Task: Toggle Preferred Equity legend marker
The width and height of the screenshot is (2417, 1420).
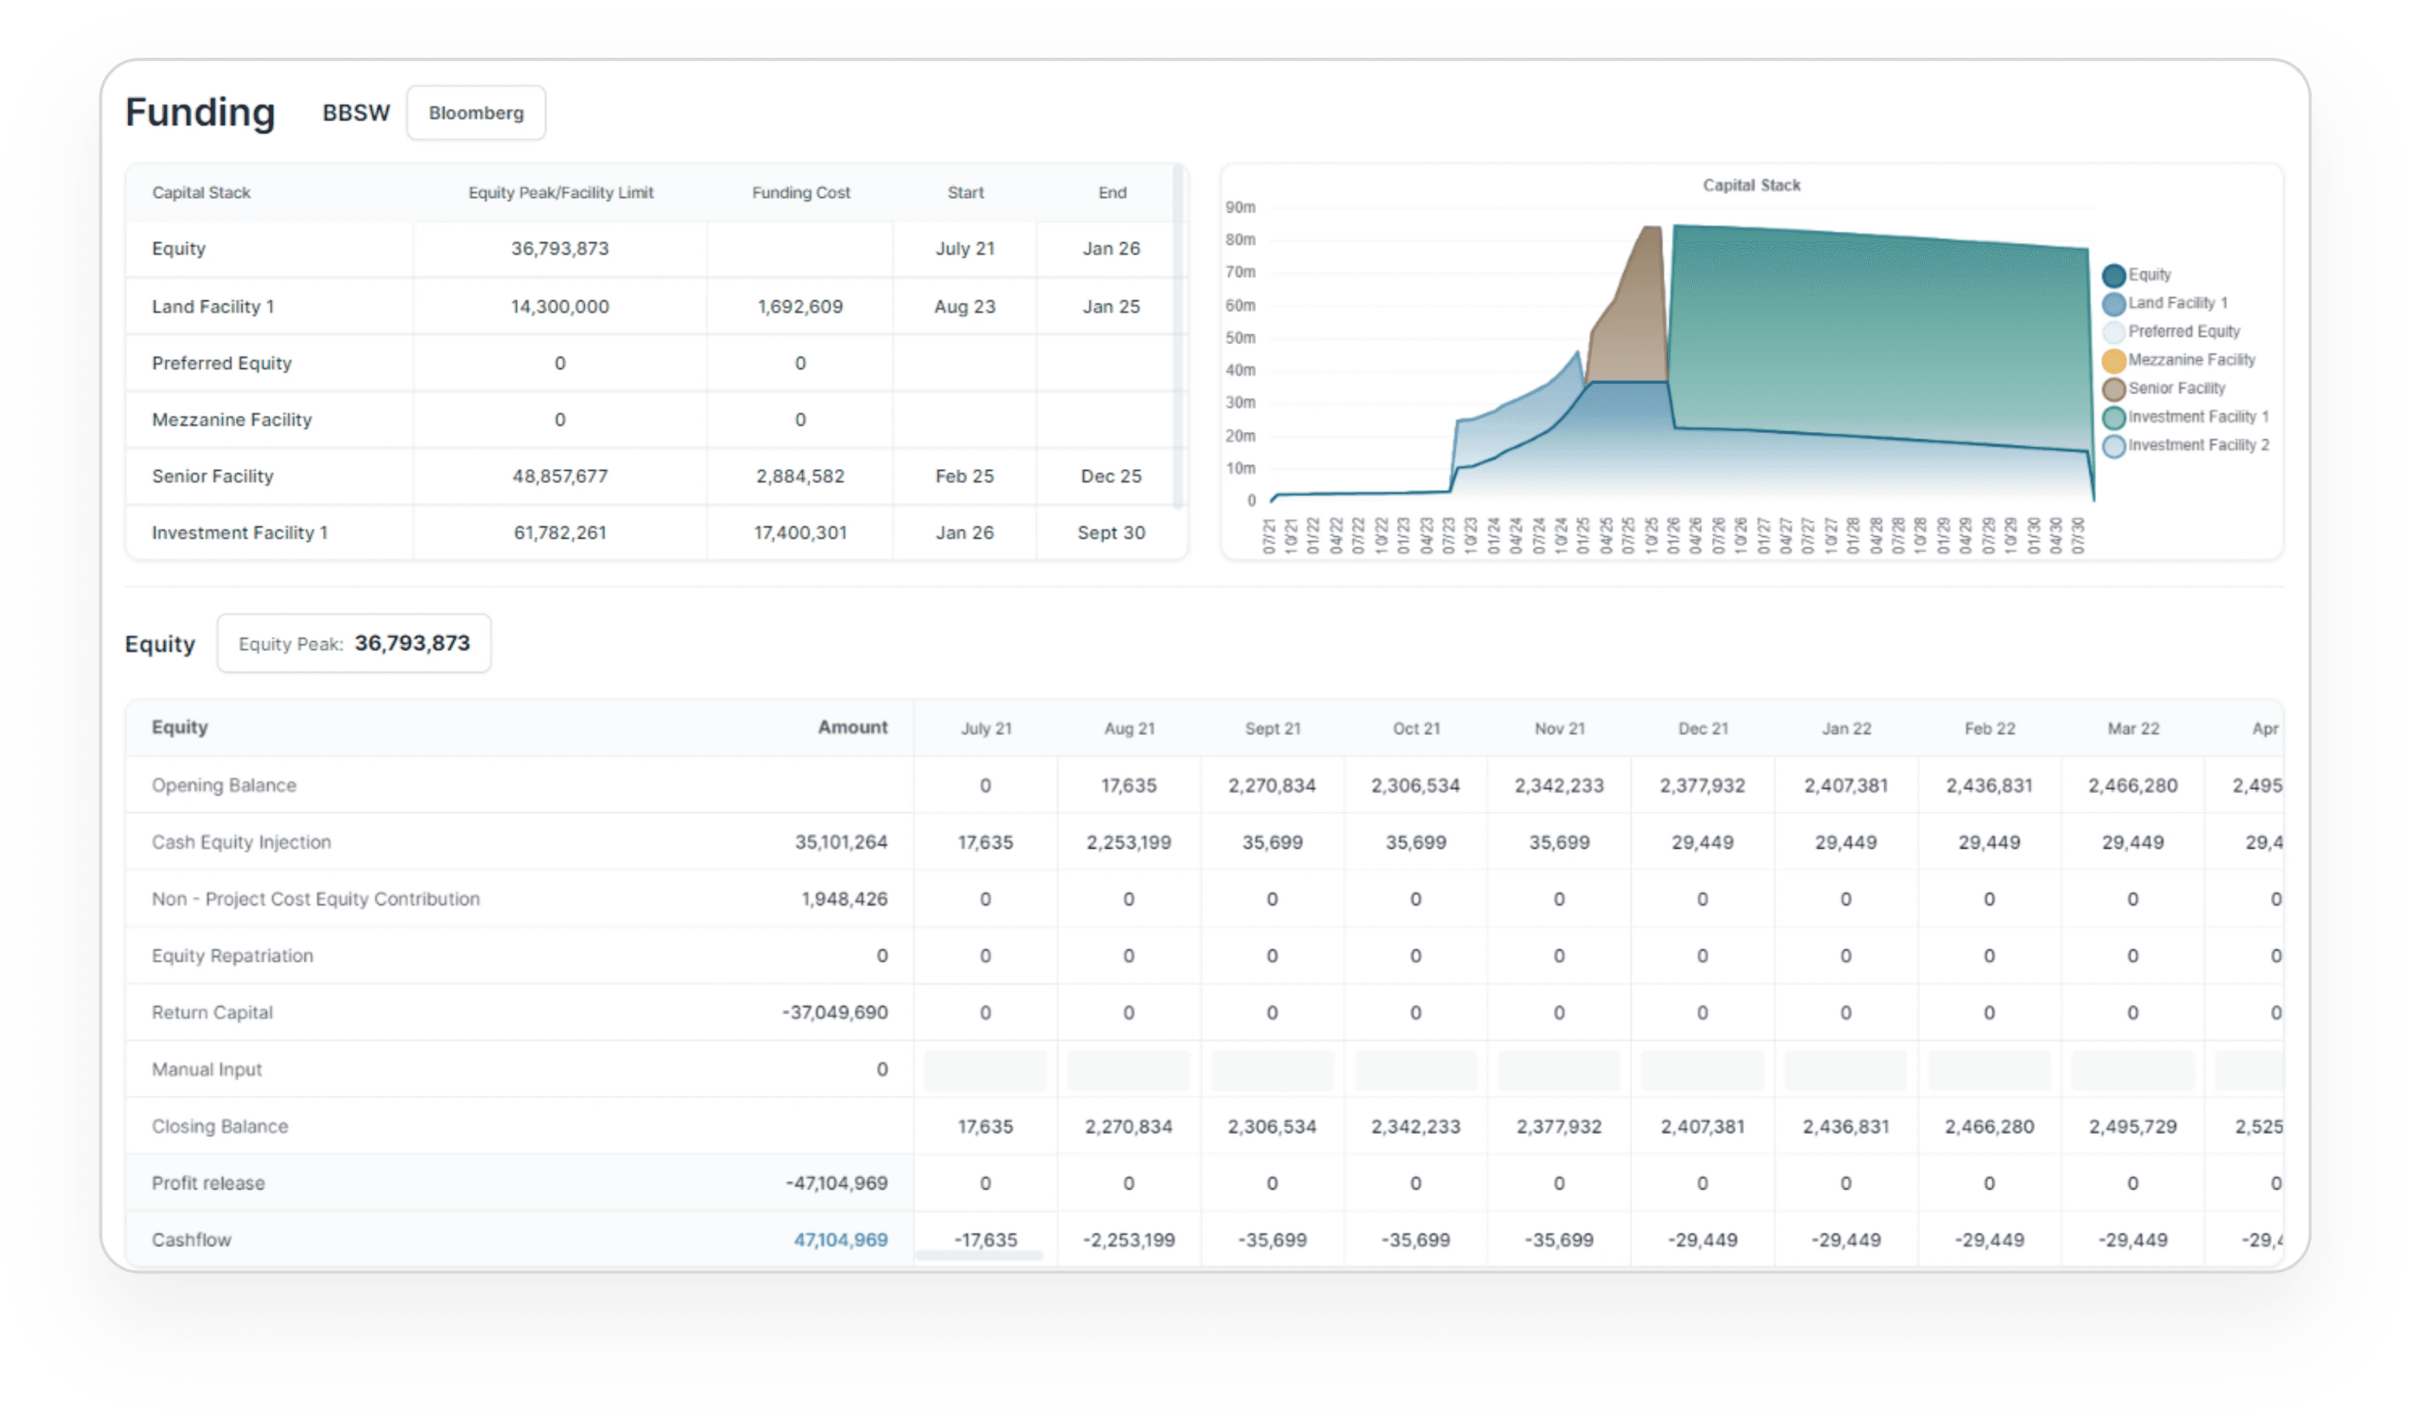Action: (2114, 333)
